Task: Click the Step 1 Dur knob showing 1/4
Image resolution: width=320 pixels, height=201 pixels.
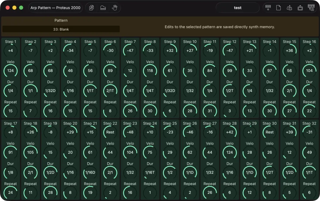Action: coord(10,91)
